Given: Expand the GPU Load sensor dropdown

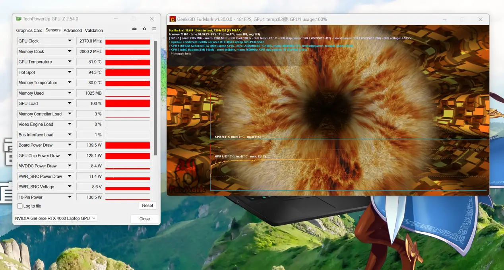Looking at the screenshot, I should pyautogui.click(x=70, y=103).
